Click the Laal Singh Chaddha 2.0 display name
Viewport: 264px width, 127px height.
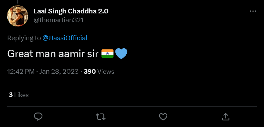(x=71, y=11)
